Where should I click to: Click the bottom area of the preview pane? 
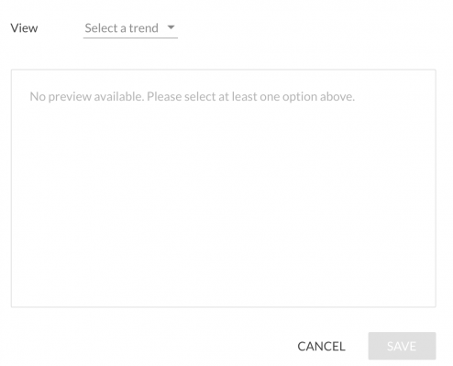point(224,286)
